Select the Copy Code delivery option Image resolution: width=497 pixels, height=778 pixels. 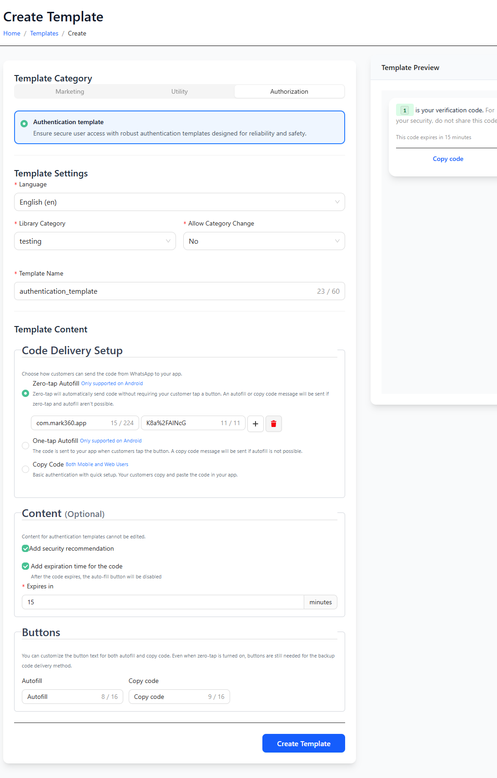click(25, 469)
